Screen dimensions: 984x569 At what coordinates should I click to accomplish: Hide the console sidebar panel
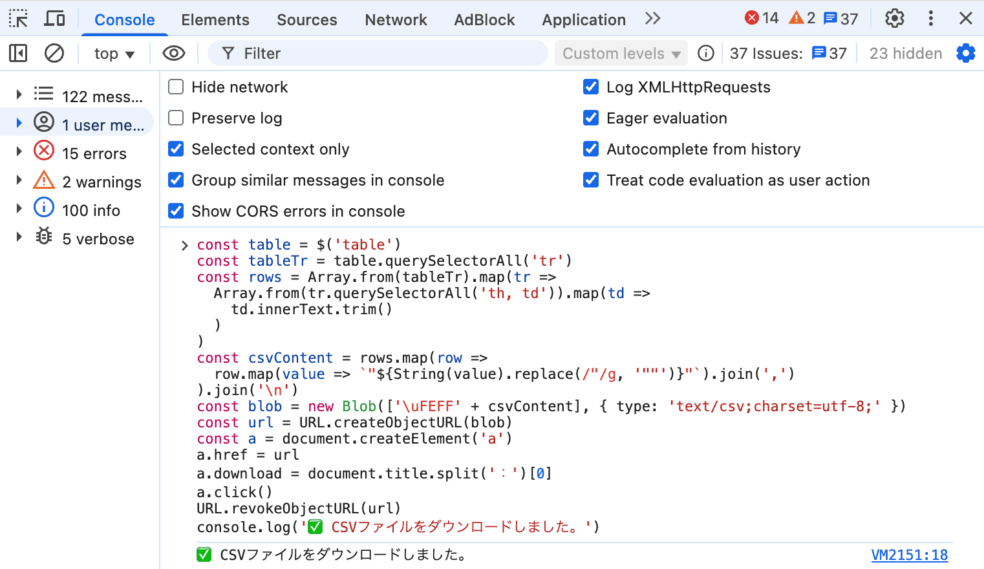point(18,53)
